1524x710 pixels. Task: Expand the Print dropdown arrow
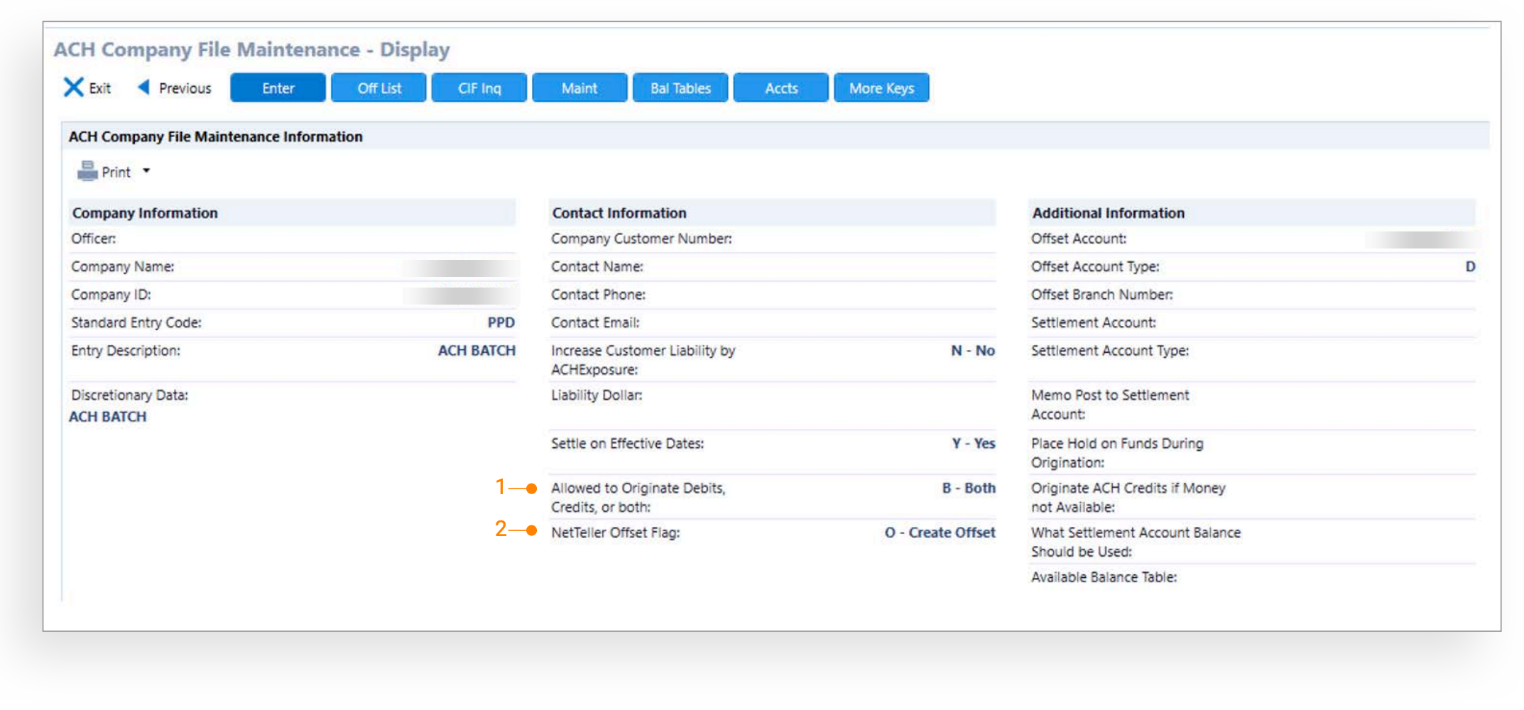[x=146, y=171]
